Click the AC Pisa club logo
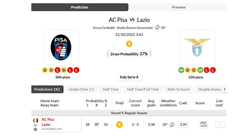The width and height of the screenshot is (250, 136). [61, 47]
